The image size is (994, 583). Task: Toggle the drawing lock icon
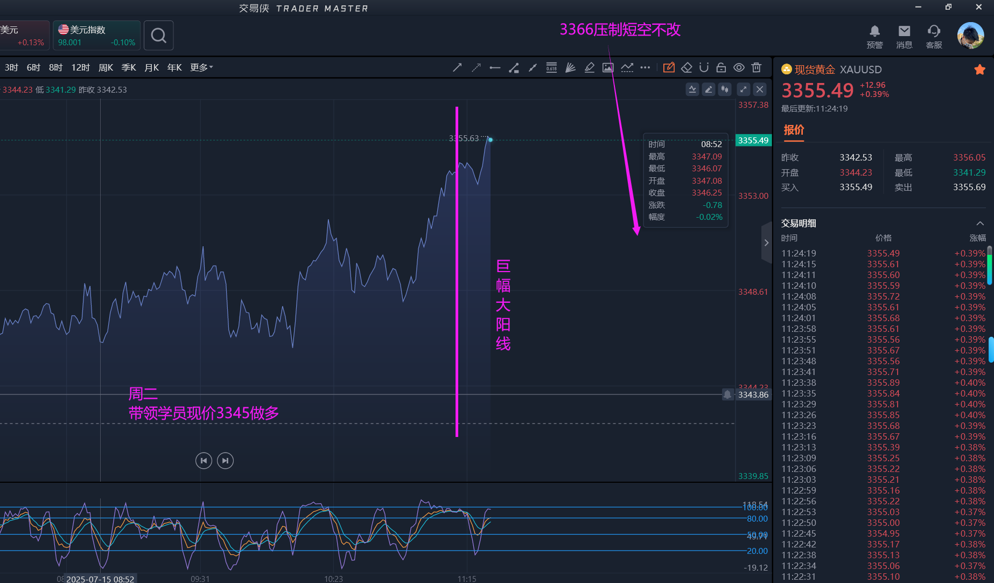click(721, 67)
